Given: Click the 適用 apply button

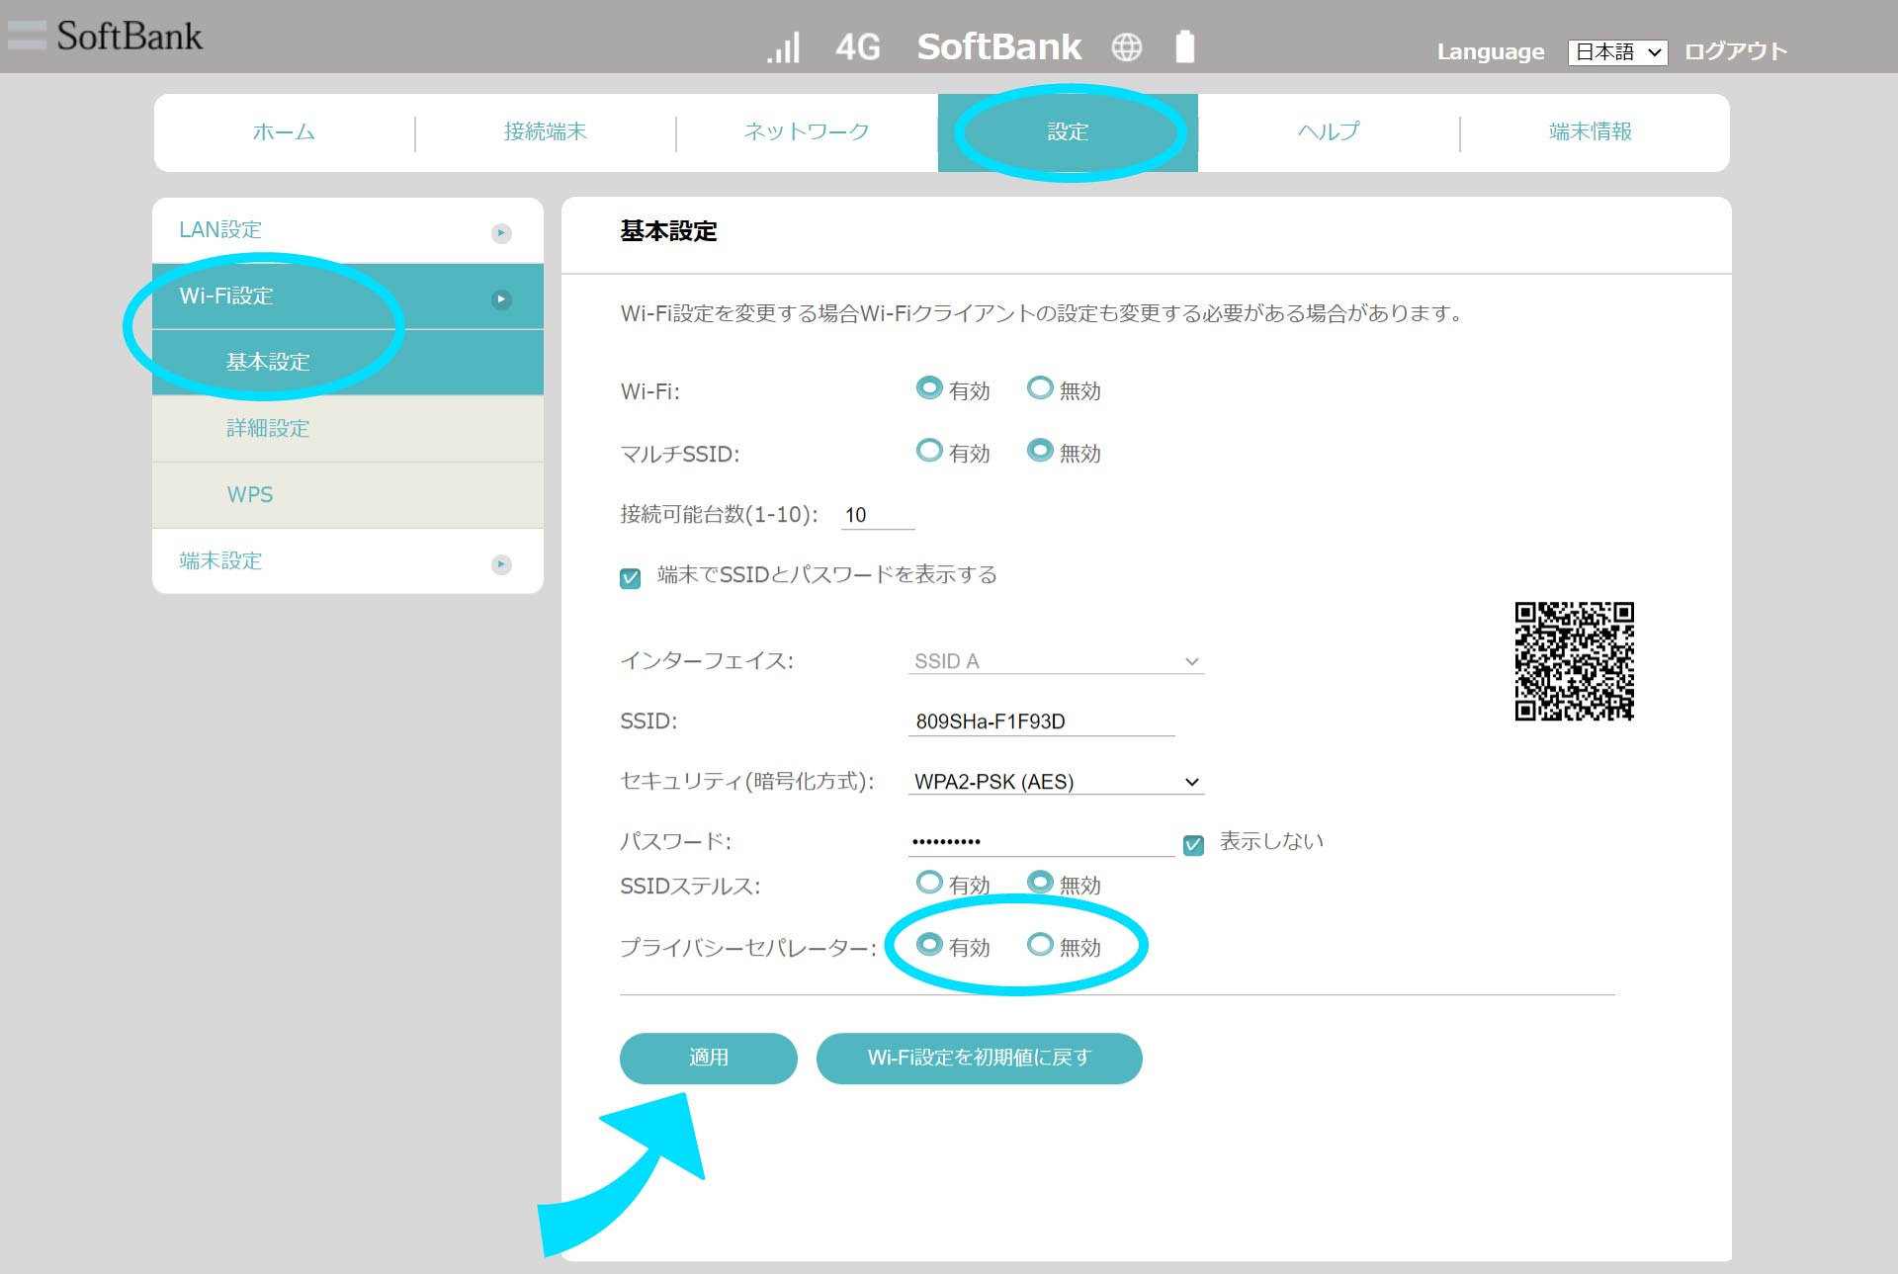Looking at the screenshot, I should (x=708, y=1058).
